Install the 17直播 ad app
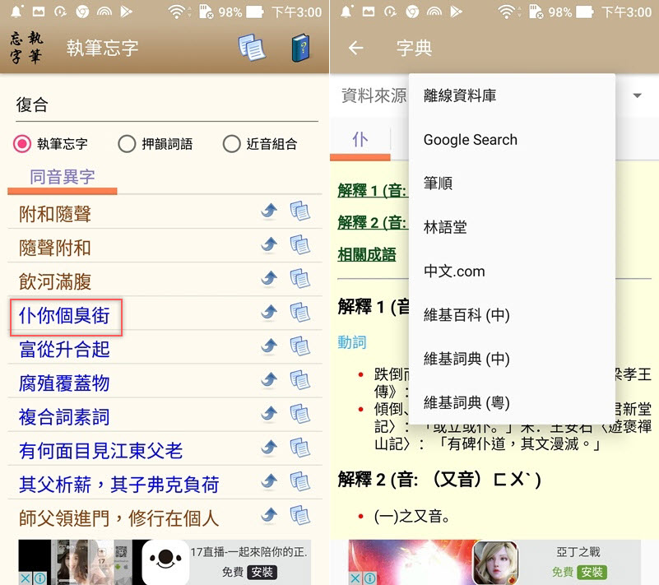This screenshot has width=659, height=585. click(x=262, y=572)
